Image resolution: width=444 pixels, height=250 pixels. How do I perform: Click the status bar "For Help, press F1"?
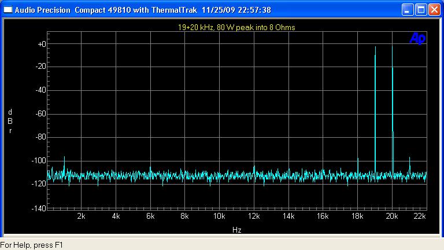[32, 245]
